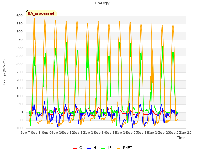Viewport: 205px width, 154px height.
Task: Click the Sep 9 x-axis label
Action: tap(47, 133)
